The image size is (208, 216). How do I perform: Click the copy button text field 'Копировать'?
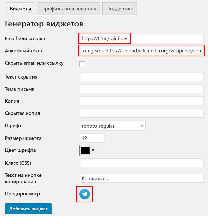pyautogui.click(x=141, y=178)
